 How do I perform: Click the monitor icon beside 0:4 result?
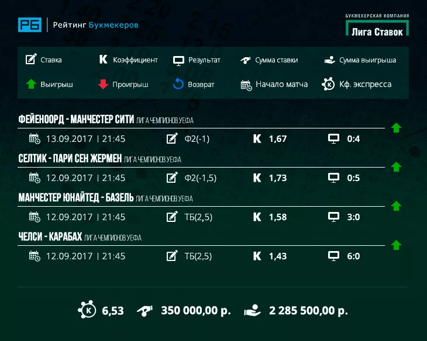333,139
